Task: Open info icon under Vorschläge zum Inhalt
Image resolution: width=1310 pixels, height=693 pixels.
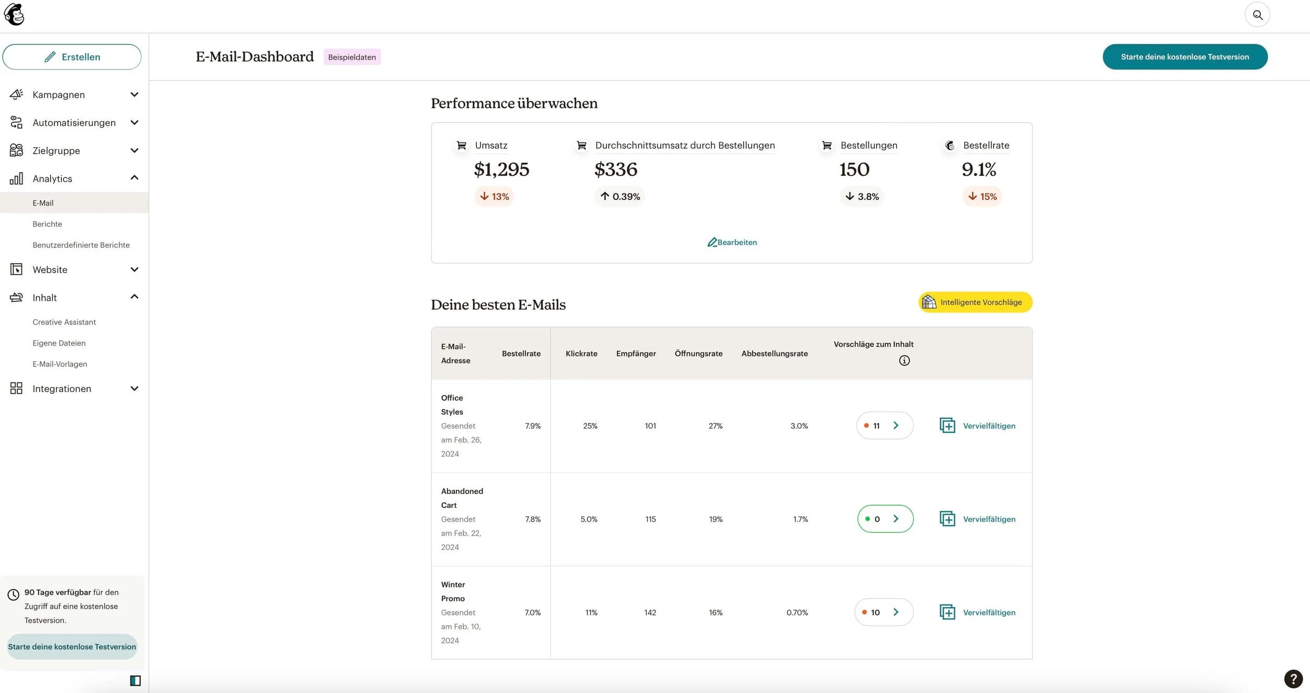Action: click(904, 361)
